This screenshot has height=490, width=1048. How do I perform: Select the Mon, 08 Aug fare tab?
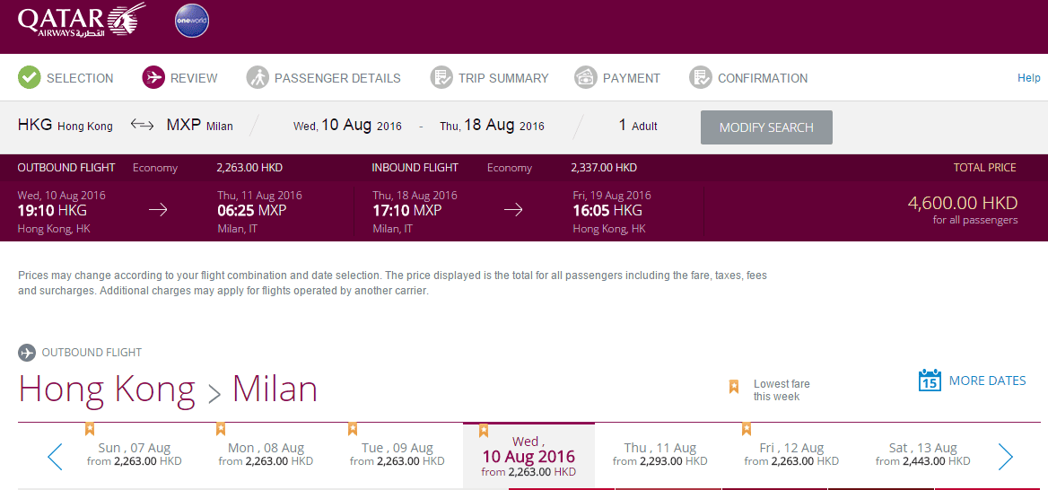(x=266, y=454)
